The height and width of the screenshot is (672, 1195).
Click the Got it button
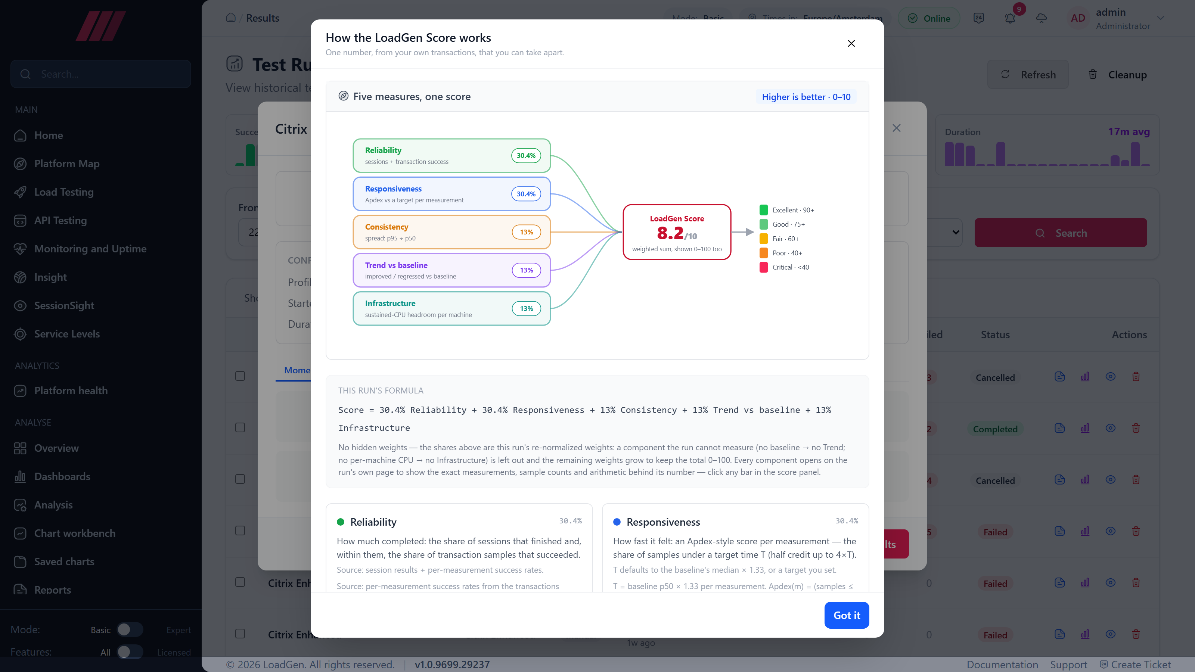847,615
